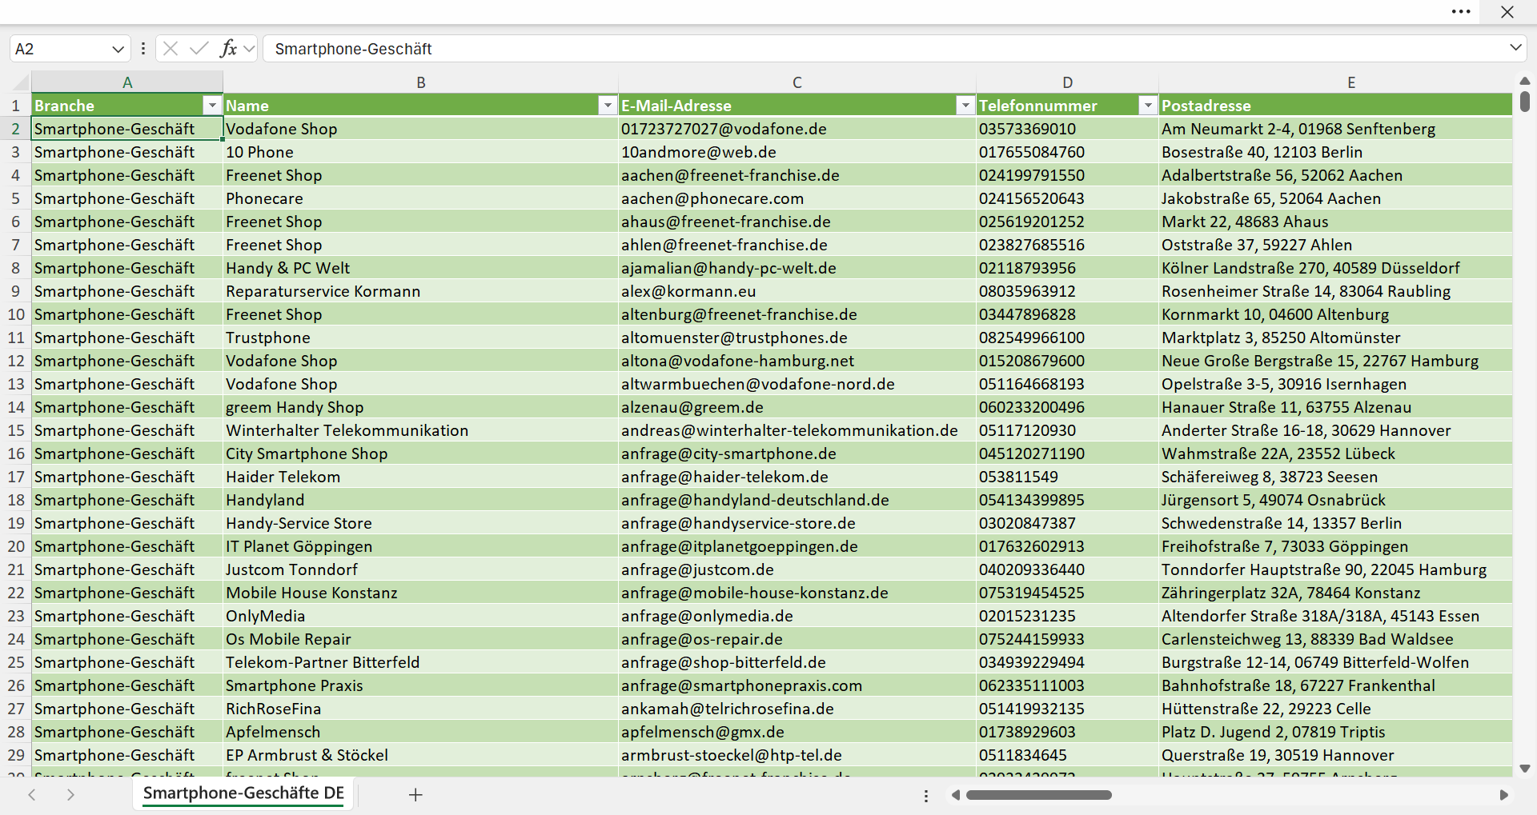Open the three-dots more options menu
This screenshot has height=815, width=1537.
click(x=1461, y=12)
